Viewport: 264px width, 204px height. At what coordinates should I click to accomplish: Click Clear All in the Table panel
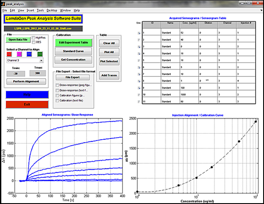tap(109, 43)
